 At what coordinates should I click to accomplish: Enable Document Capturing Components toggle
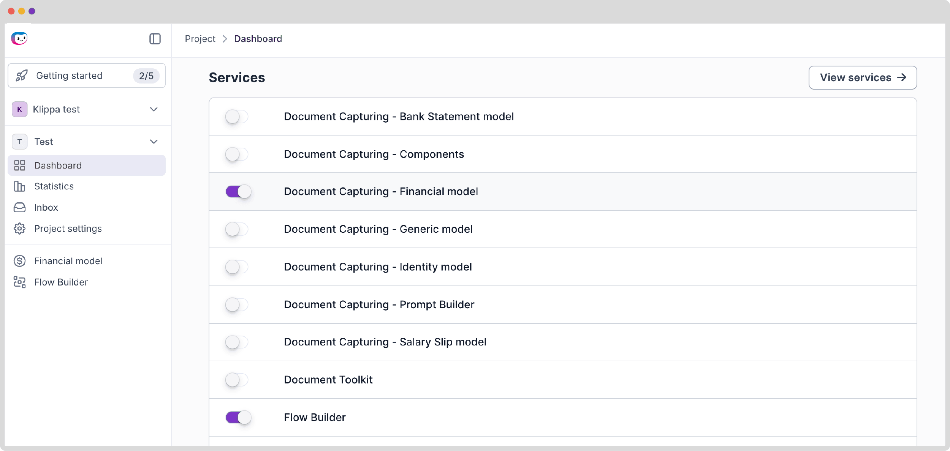click(x=236, y=154)
